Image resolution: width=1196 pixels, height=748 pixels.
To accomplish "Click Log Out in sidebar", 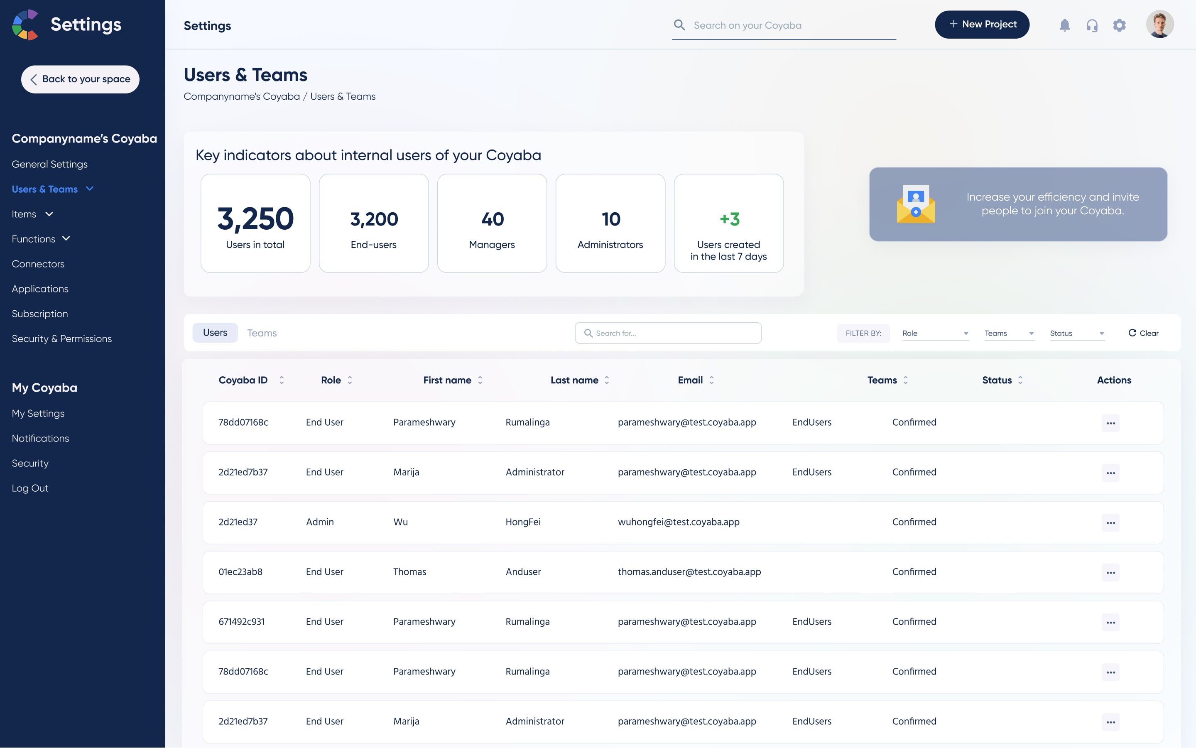I will pos(30,488).
